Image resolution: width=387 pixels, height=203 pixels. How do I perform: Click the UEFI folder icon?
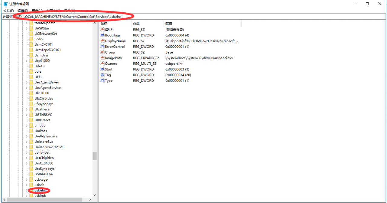(31, 77)
